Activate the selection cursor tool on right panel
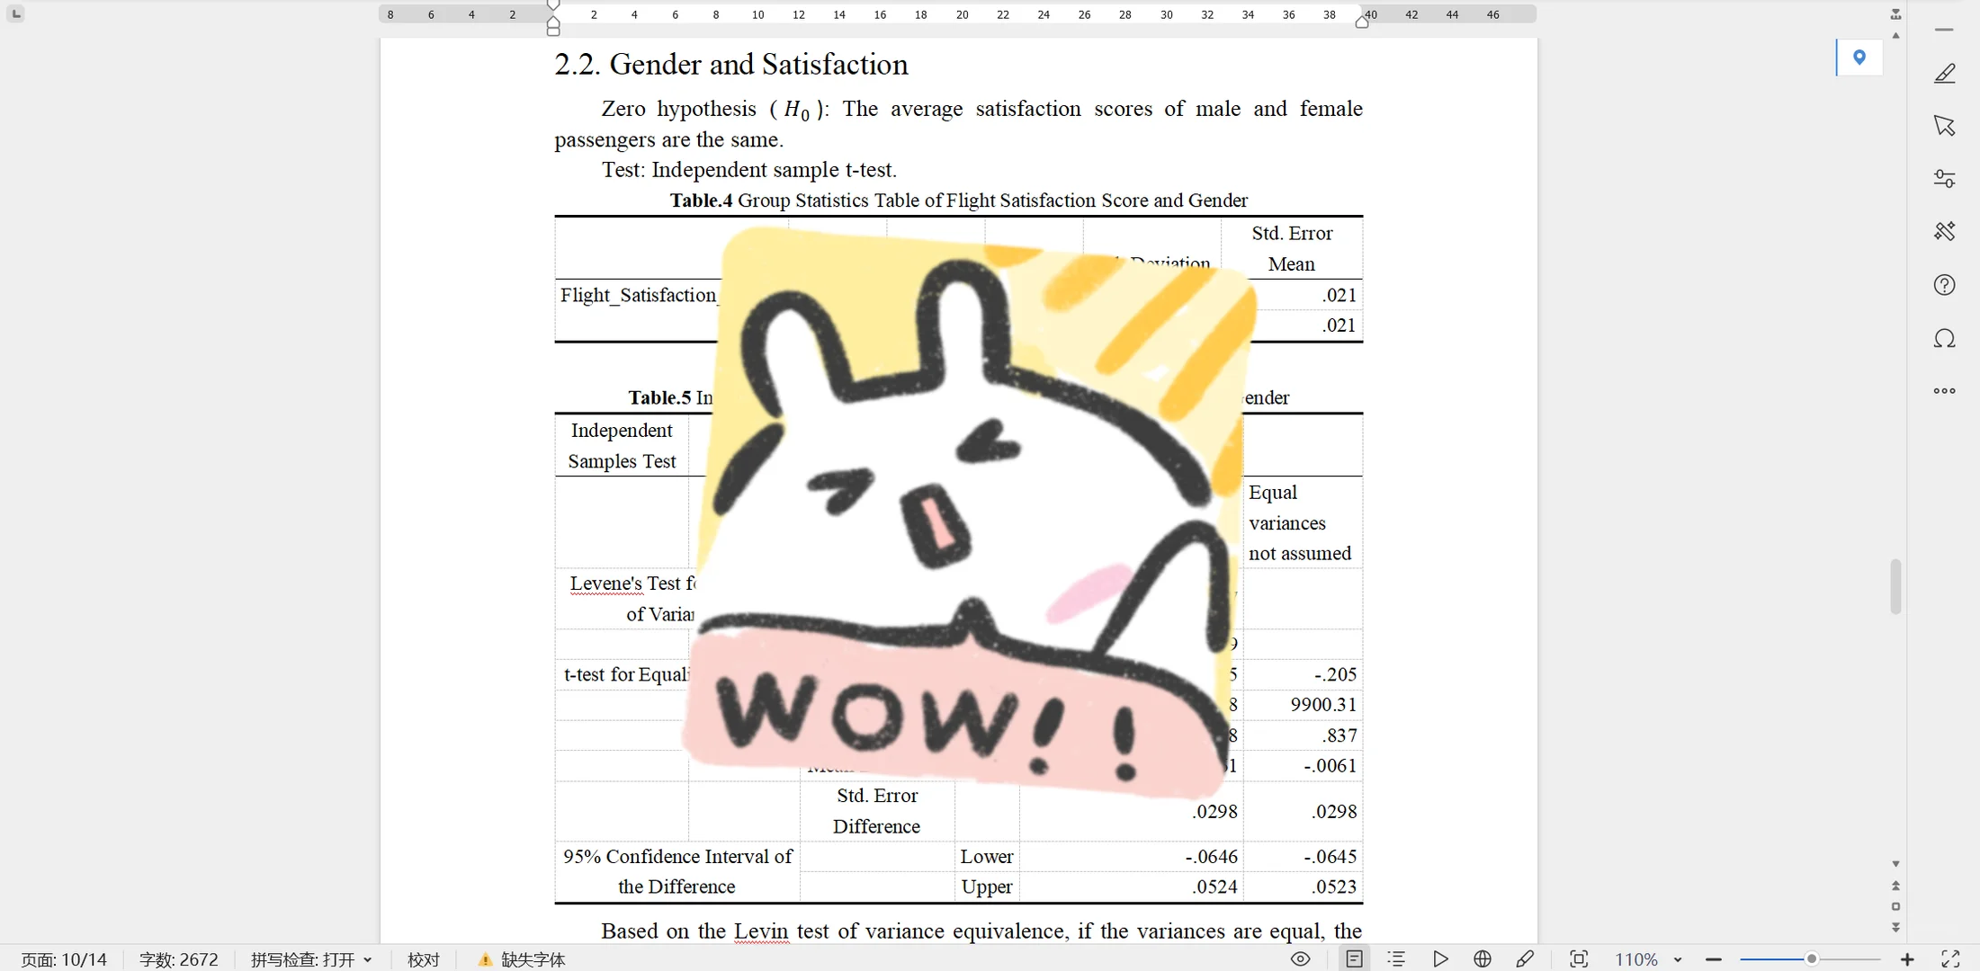Viewport: 1980px width, 971px height. (x=1944, y=126)
